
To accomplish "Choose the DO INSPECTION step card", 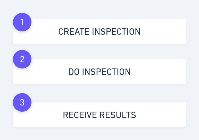I will pyautogui.click(x=100, y=72).
